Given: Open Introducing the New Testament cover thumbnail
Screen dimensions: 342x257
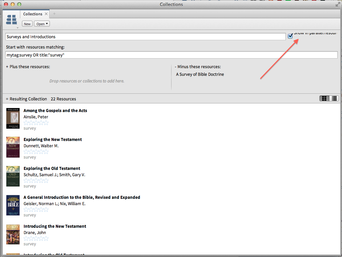Looking at the screenshot, I should pyautogui.click(x=13, y=234).
